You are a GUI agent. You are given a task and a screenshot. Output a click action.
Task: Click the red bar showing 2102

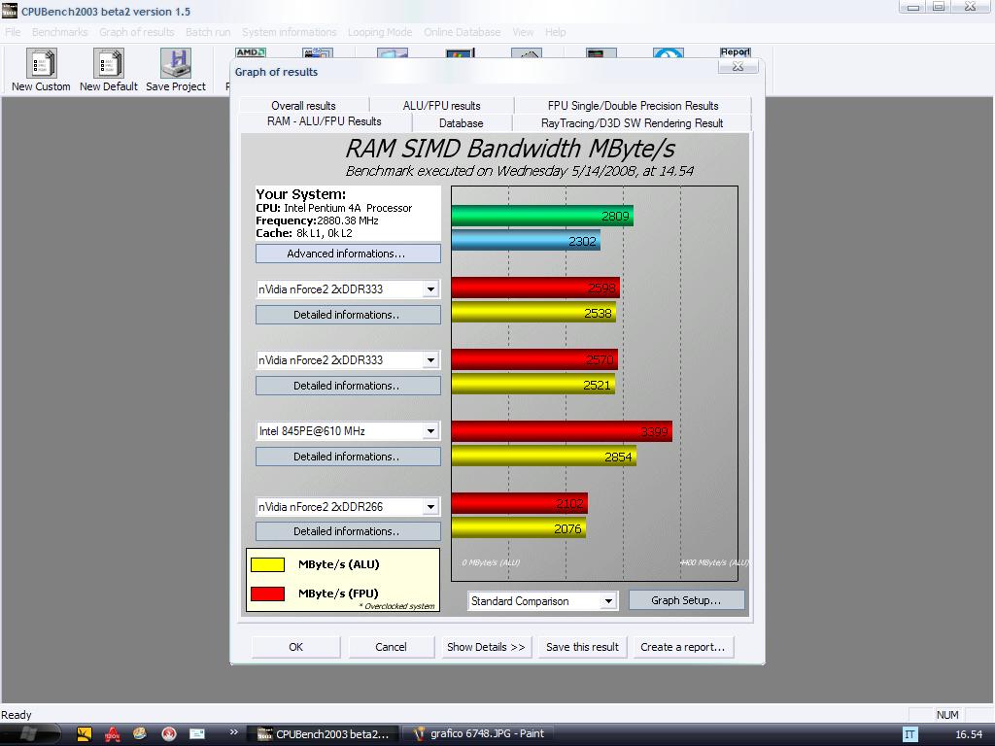click(x=520, y=504)
